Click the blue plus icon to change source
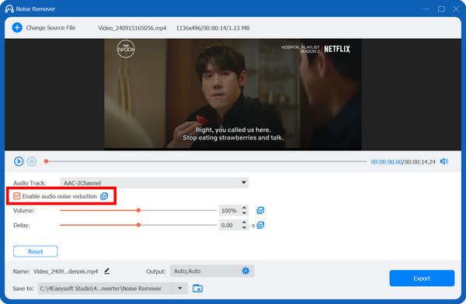Viewport: 466px width, 304px height. click(x=17, y=28)
